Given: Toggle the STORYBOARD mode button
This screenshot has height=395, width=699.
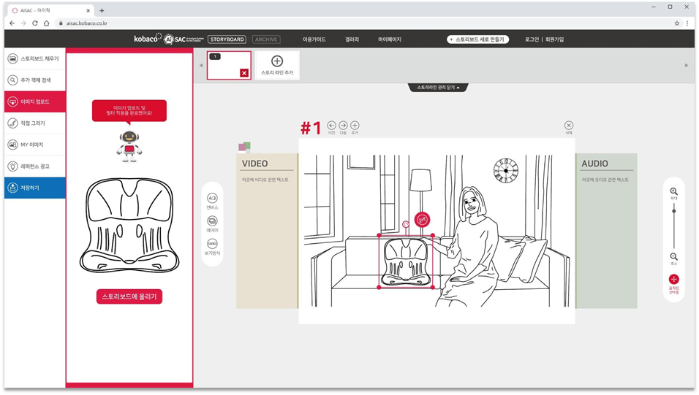Looking at the screenshot, I should (x=227, y=39).
